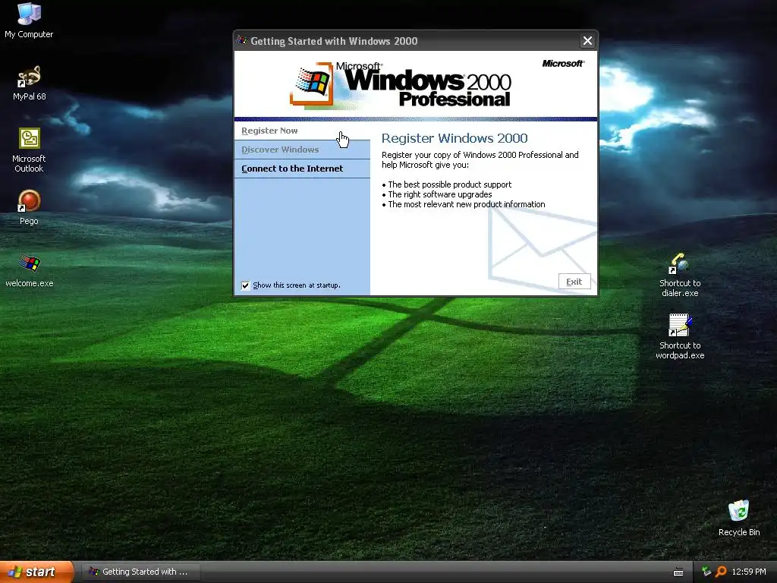Uncheck Show this screen at startup
777x583 pixels.
pos(245,285)
